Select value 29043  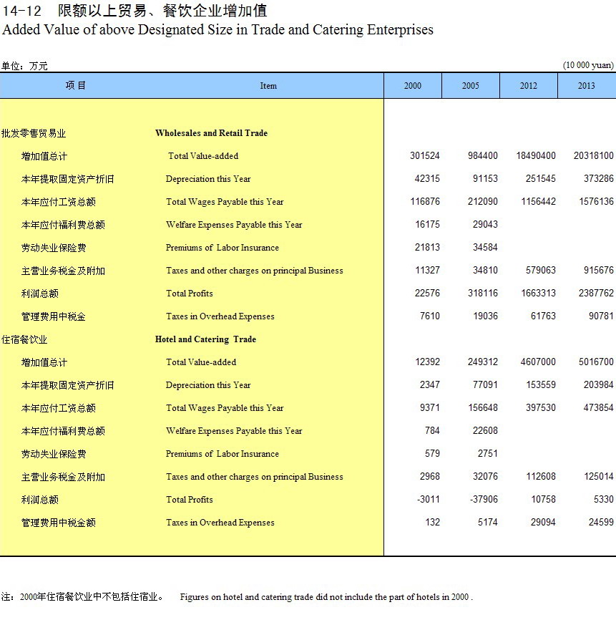tap(485, 224)
